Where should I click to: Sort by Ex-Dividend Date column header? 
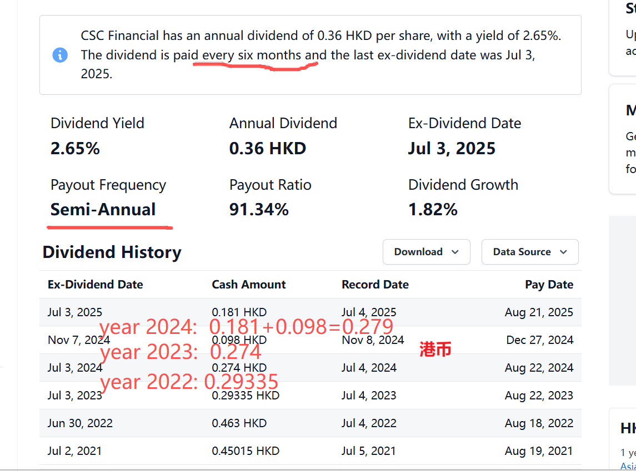click(95, 285)
